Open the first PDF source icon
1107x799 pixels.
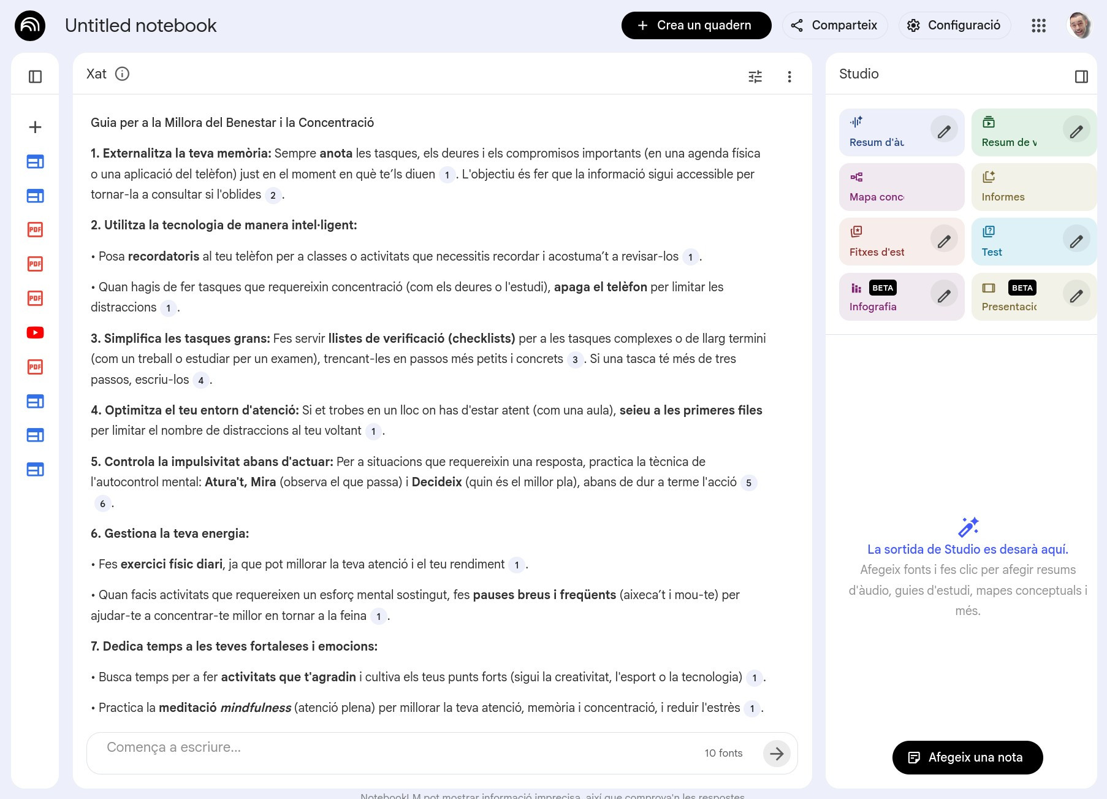[x=36, y=230]
